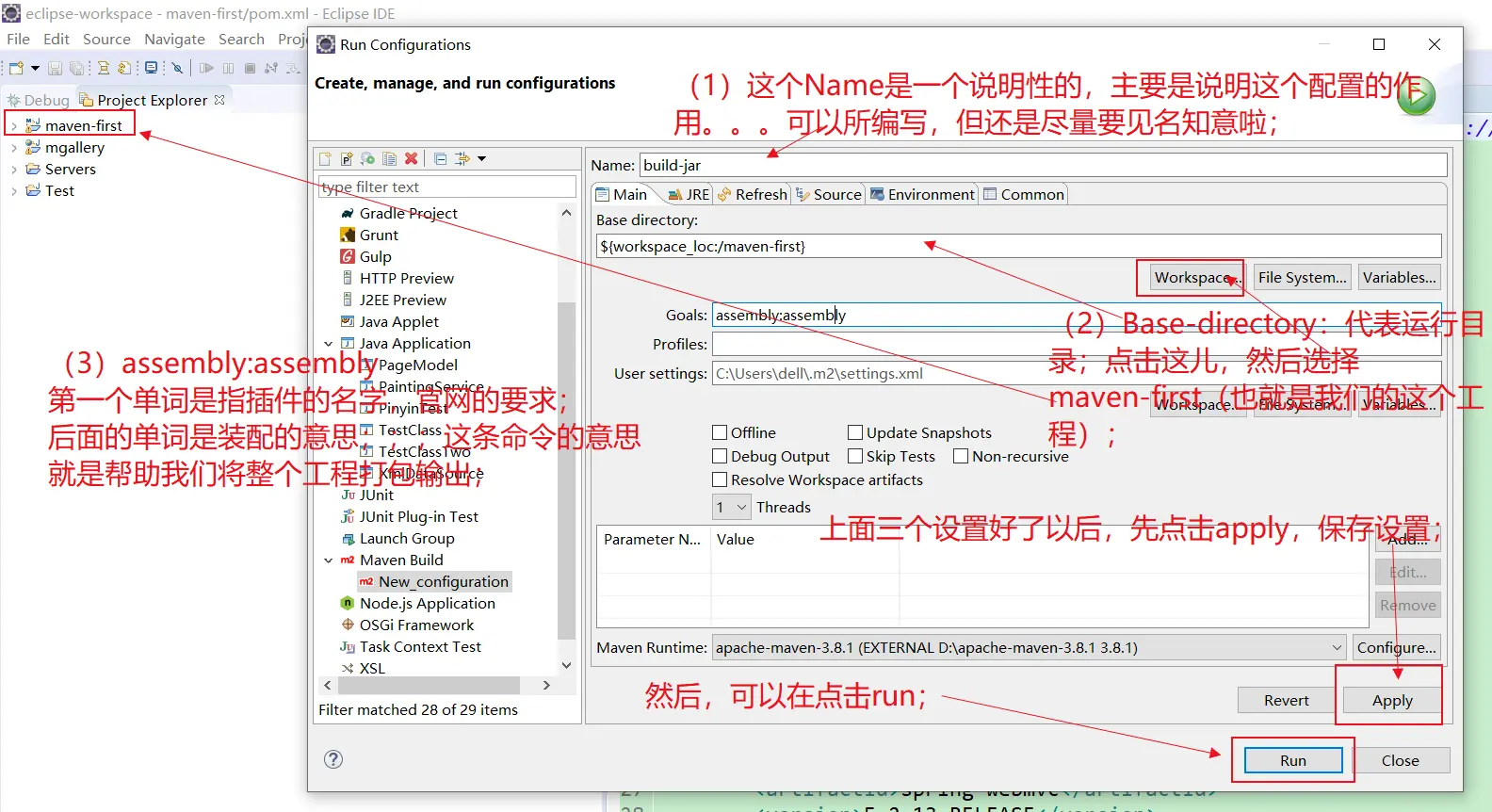
Task: Select the OSGi Framework launch type
Action: pyautogui.click(x=407, y=625)
